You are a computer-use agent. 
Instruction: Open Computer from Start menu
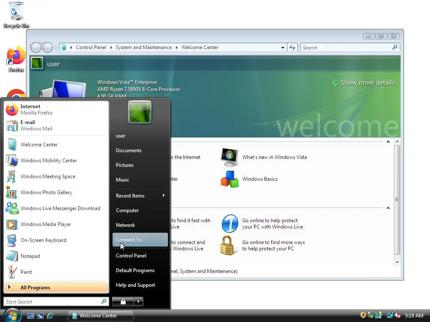(140, 210)
